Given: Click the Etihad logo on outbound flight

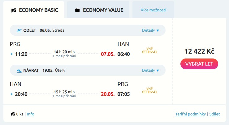Looking at the screenshot, I should click(149, 50).
